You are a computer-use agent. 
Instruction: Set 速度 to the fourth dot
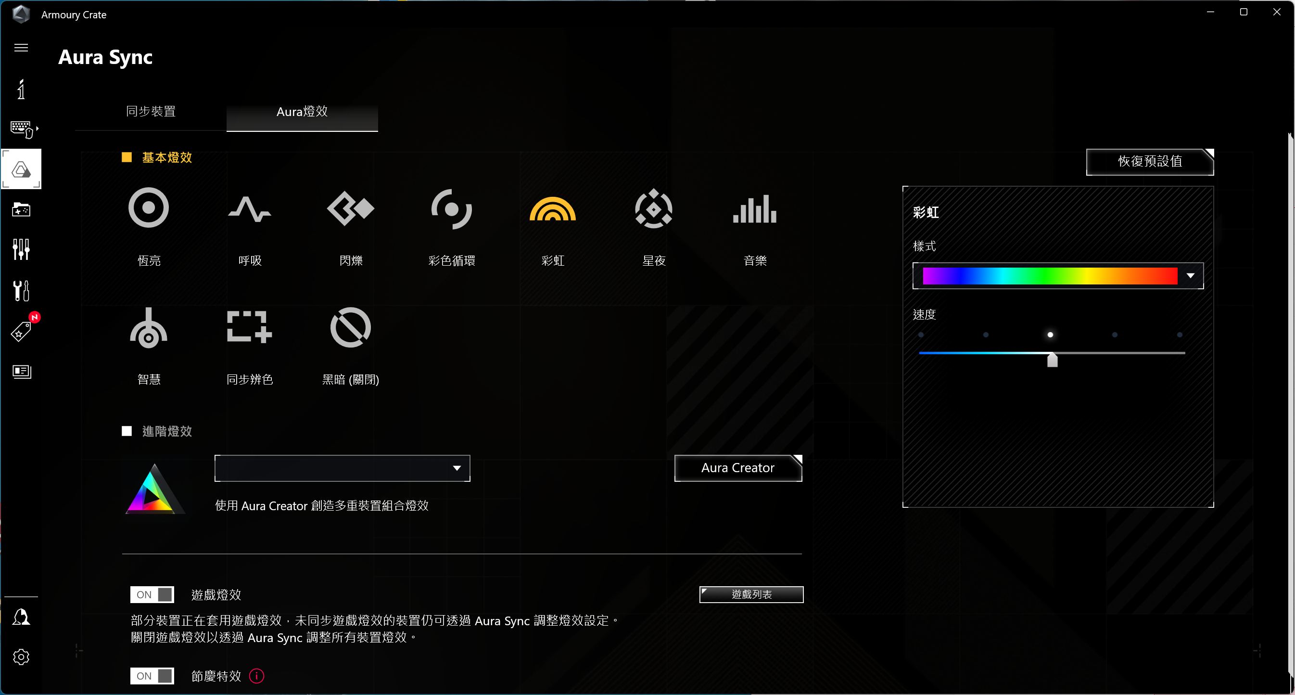[1115, 335]
